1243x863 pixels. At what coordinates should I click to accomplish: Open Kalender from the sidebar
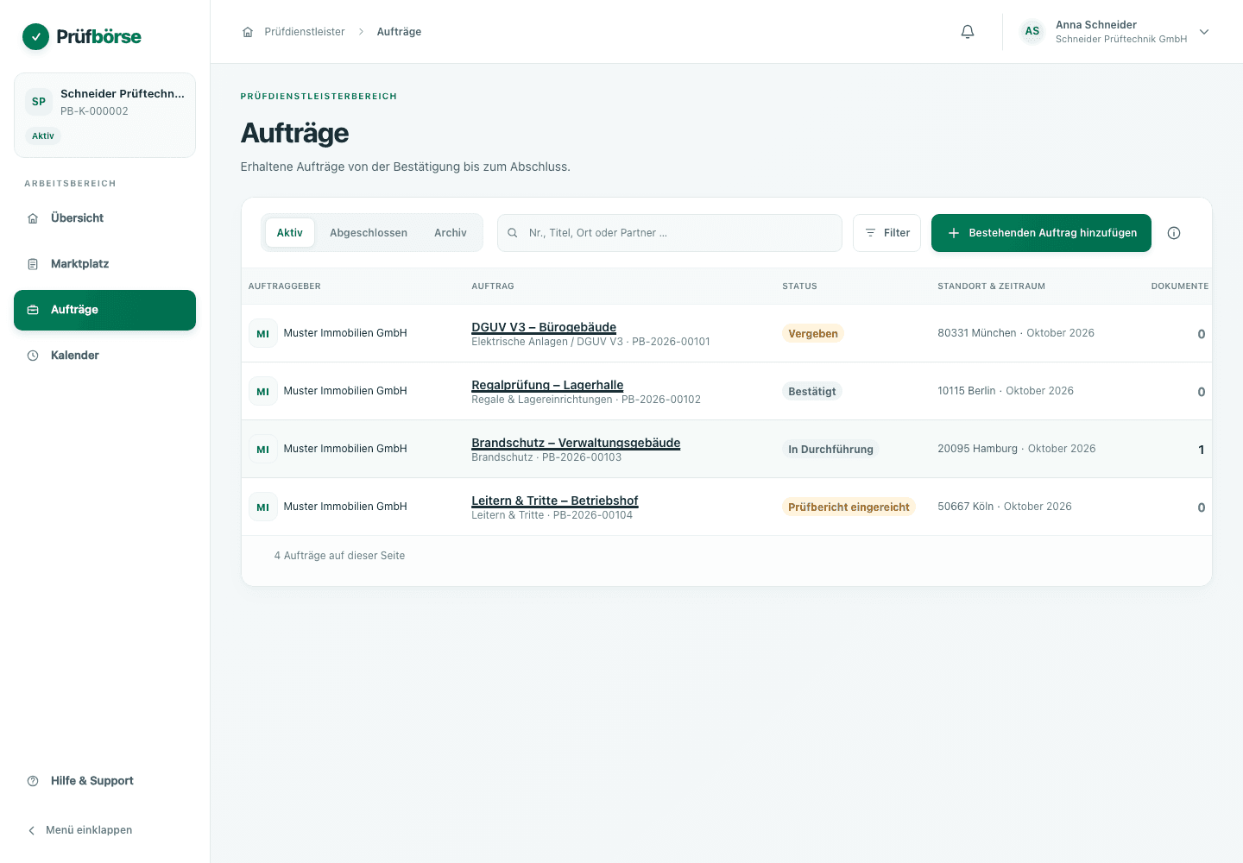[x=104, y=356]
